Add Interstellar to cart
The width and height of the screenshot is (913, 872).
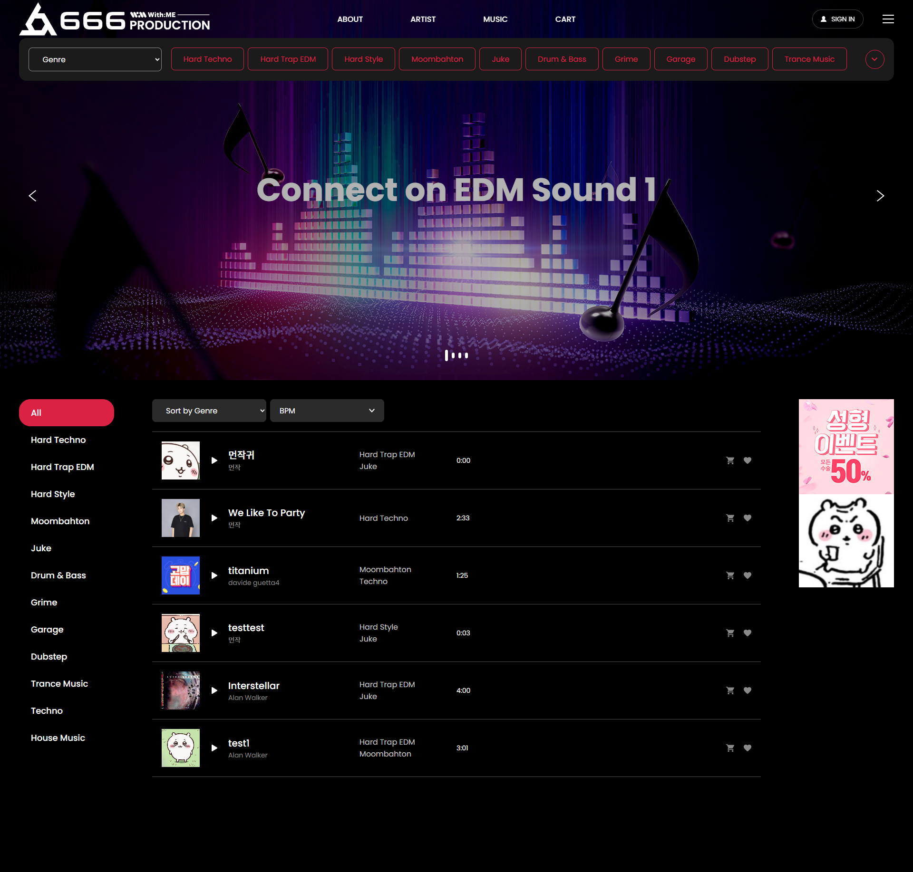tap(730, 690)
